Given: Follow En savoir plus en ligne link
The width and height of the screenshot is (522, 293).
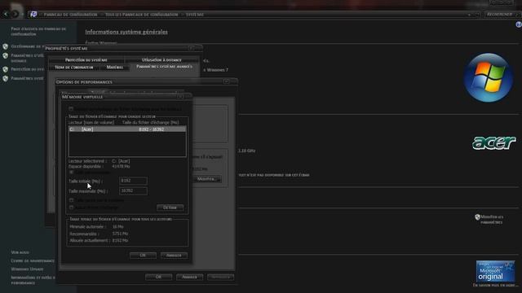Looking at the screenshot, I should 495,286.
